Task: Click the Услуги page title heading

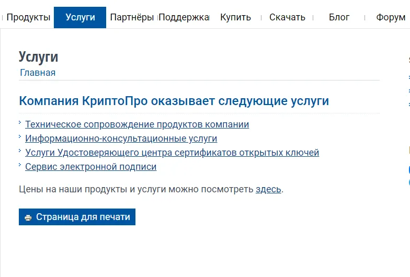Action: click(38, 56)
